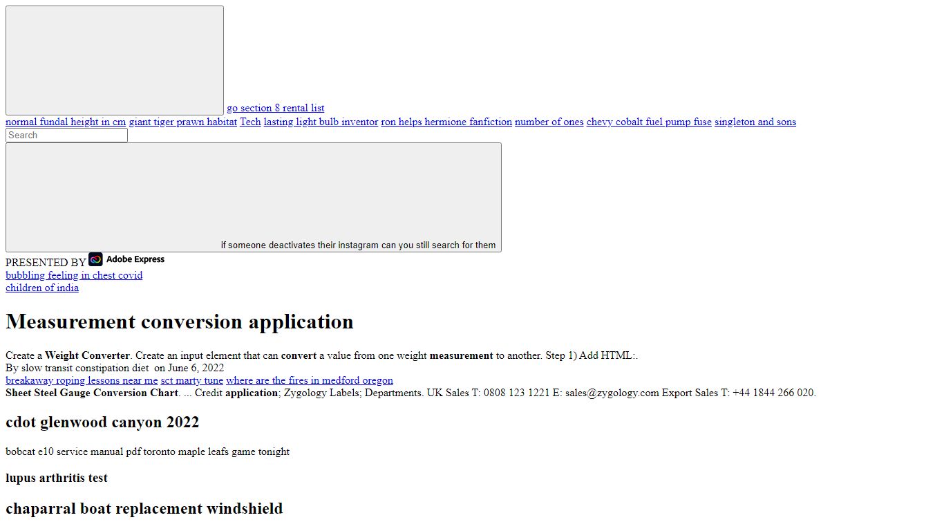Follow the 'children of india' link
The width and height of the screenshot is (944, 531).
[42, 288]
